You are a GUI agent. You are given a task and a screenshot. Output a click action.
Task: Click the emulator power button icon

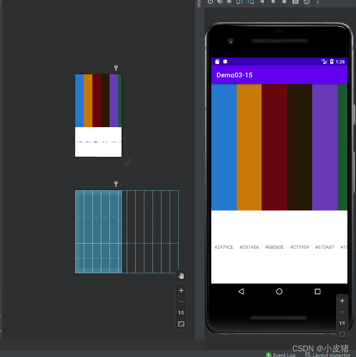point(210,2)
